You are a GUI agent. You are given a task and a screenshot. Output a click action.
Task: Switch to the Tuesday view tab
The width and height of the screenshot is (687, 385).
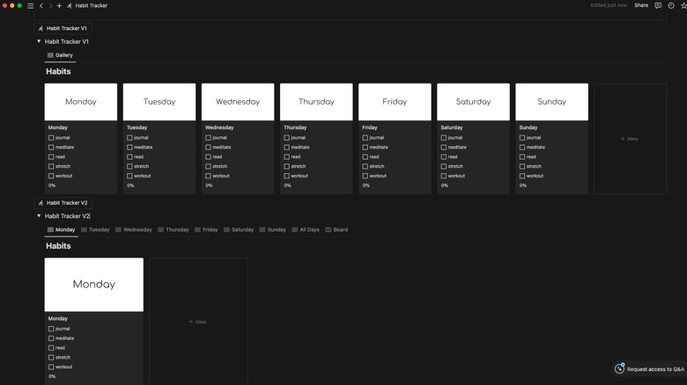coord(95,229)
